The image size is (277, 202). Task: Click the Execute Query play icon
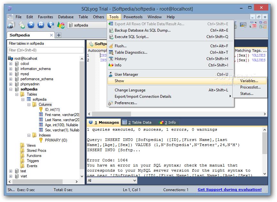click(x=31, y=25)
